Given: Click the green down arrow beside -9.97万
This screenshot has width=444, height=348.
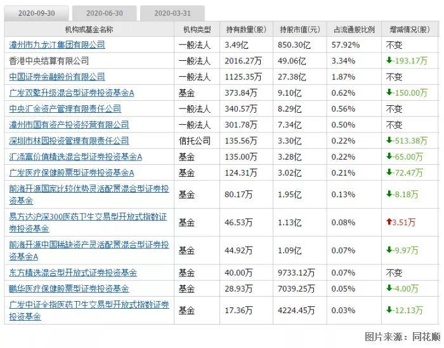Looking at the screenshot, I should click(389, 250).
